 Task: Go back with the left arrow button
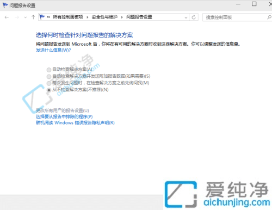click(7, 17)
